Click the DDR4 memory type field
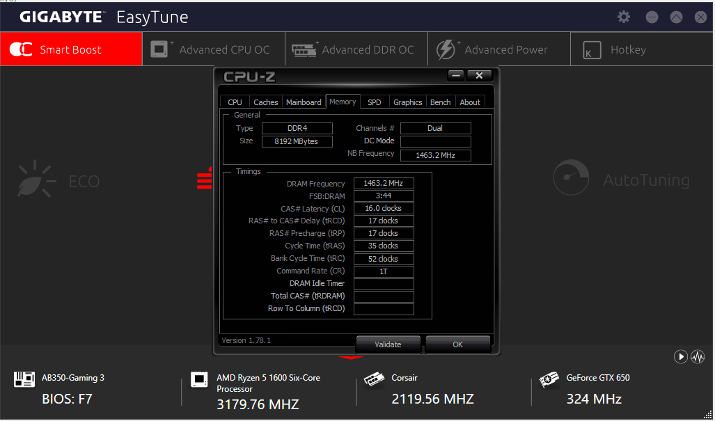715x421 pixels. pyautogui.click(x=297, y=128)
